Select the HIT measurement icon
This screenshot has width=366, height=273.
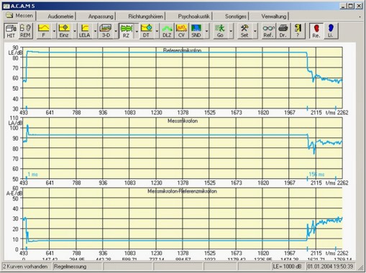(x=11, y=31)
